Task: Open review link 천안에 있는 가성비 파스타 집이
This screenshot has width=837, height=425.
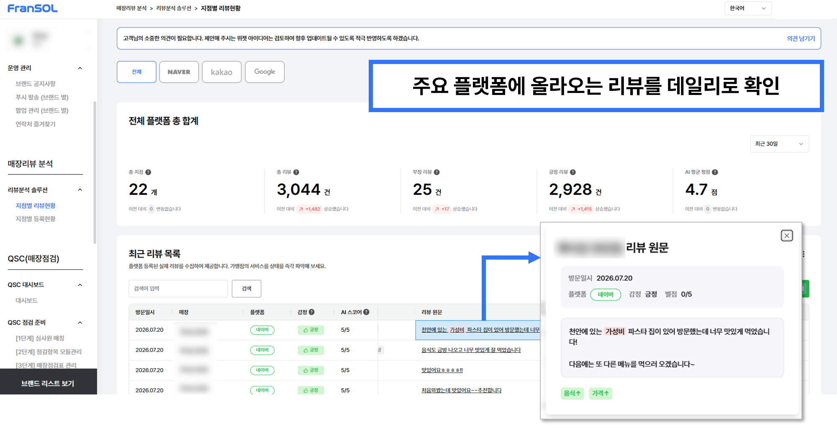Action: tap(480, 330)
